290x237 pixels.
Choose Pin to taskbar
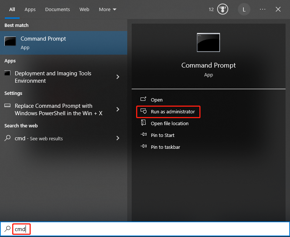(x=165, y=147)
